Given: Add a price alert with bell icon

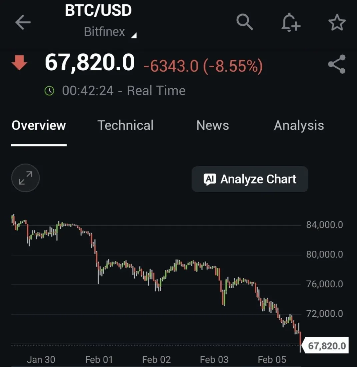Looking at the screenshot, I should [x=291, y=23].
